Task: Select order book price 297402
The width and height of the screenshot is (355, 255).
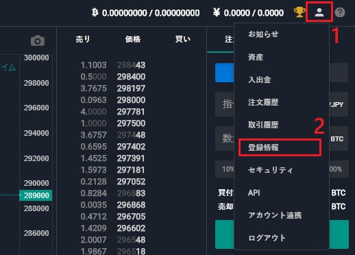Action: (x=131, y=147)
